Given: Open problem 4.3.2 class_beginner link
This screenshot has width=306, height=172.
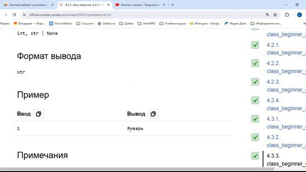Looking at the screenshot, I should pyautogui.click(x=286, y=141).
